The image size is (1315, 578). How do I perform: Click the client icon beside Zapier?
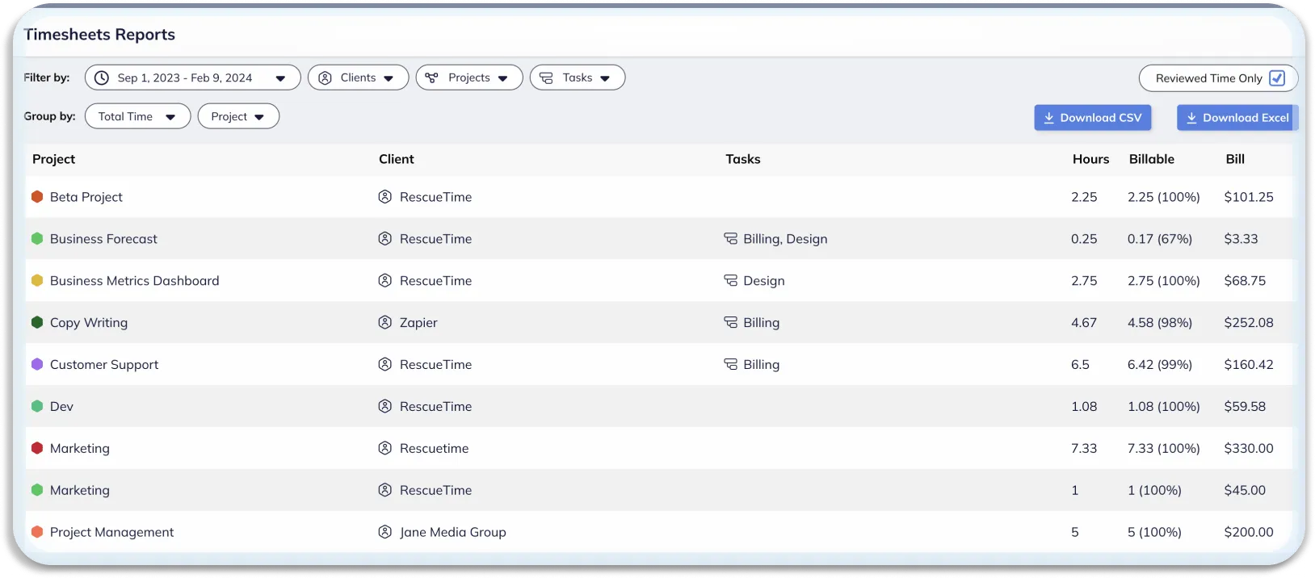click(x=385, y=322)
